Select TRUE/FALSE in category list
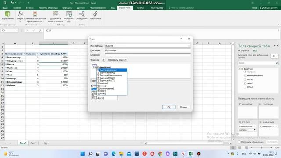The height and width of the screenshot is (158, 281). [x=98, y=98]
